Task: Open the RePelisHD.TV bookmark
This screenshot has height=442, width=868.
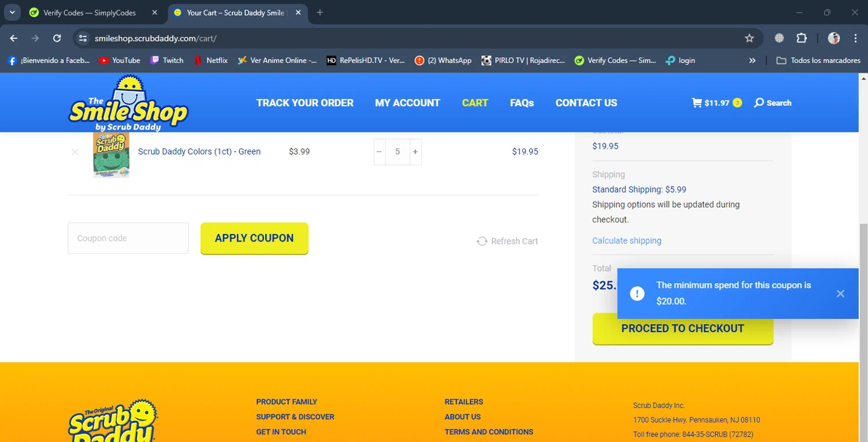Action: pos(366,60)
